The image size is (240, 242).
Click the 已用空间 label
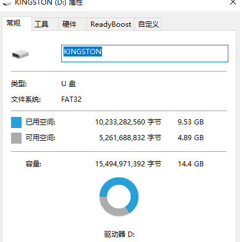pyautogui.click(x=41, y=122)
